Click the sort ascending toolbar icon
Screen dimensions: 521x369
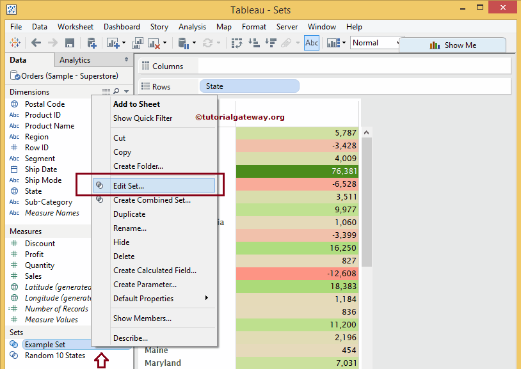pyautogui.click(x=254, y=43)
